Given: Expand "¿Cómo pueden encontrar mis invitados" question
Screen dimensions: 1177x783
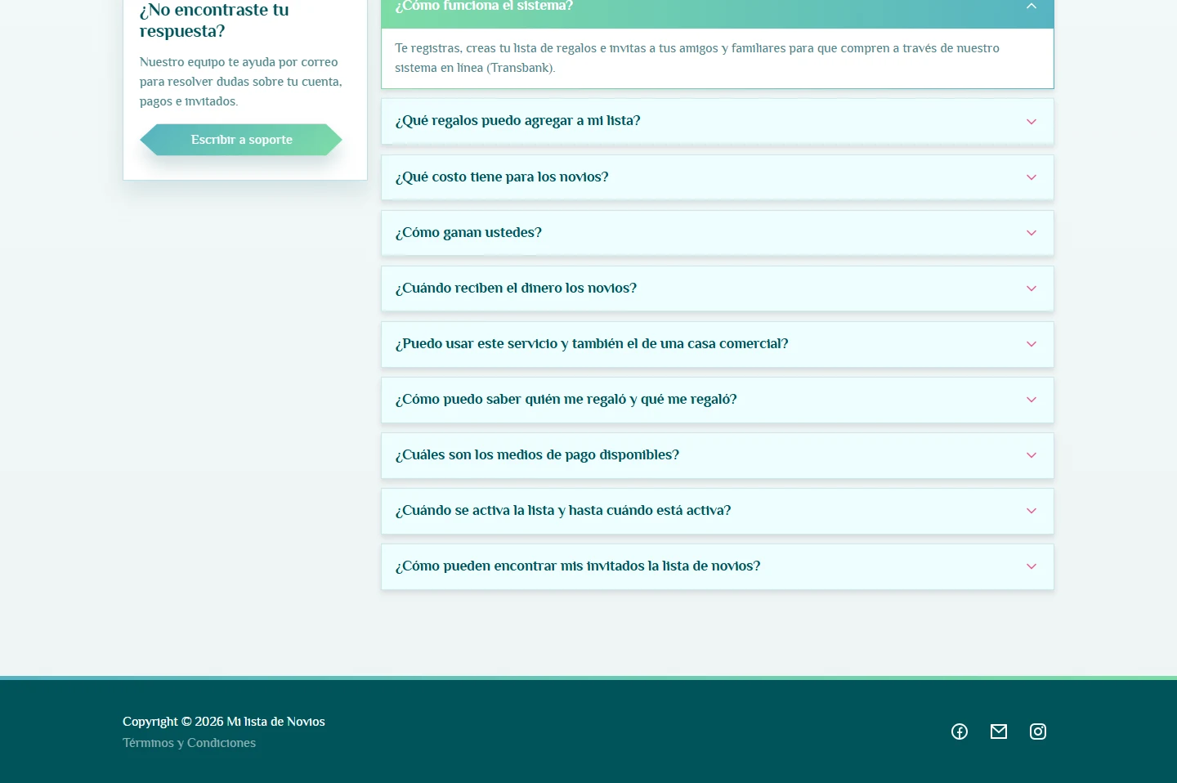Looking at the screenshot, I should coord(718,566).
